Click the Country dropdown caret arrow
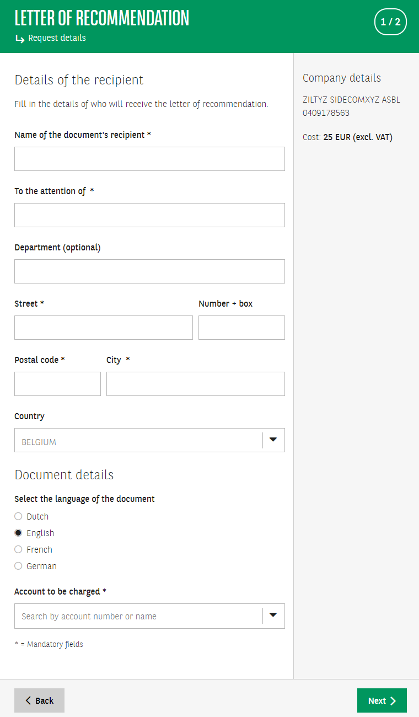The height and width of the screenshot is (717, 419). pyautogui.click(x=273, y=440)
